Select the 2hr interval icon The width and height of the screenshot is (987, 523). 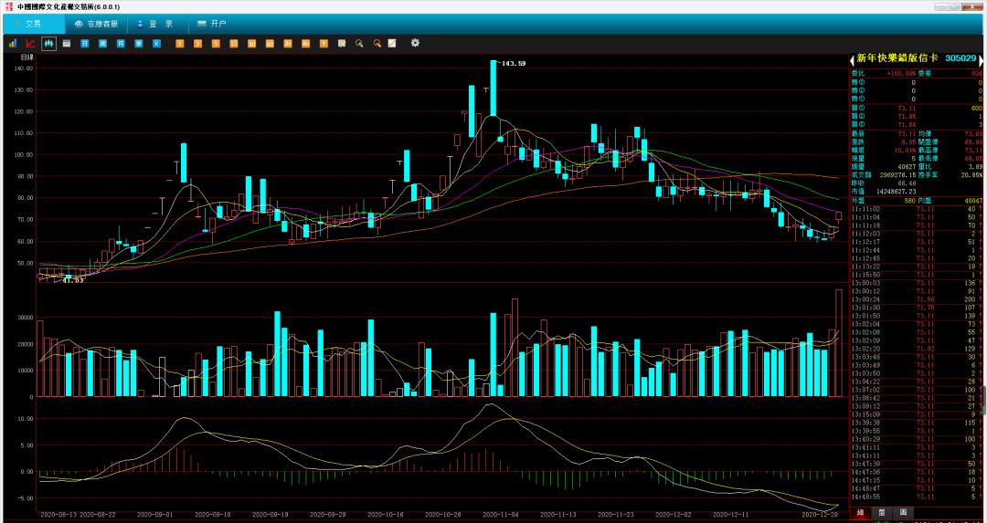pyautogui.click(x=288, y=44)
